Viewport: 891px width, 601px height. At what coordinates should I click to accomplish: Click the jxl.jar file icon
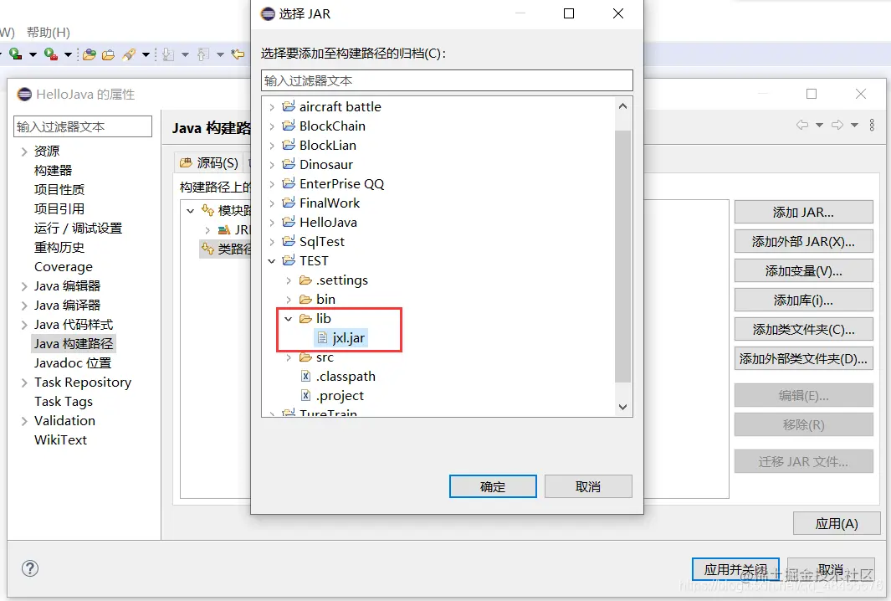click(x=322, y=337)
